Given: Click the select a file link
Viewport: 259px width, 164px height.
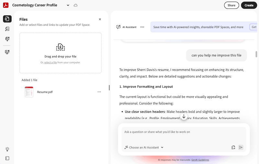Looking at the screenshot, I should tap(51, 62).
